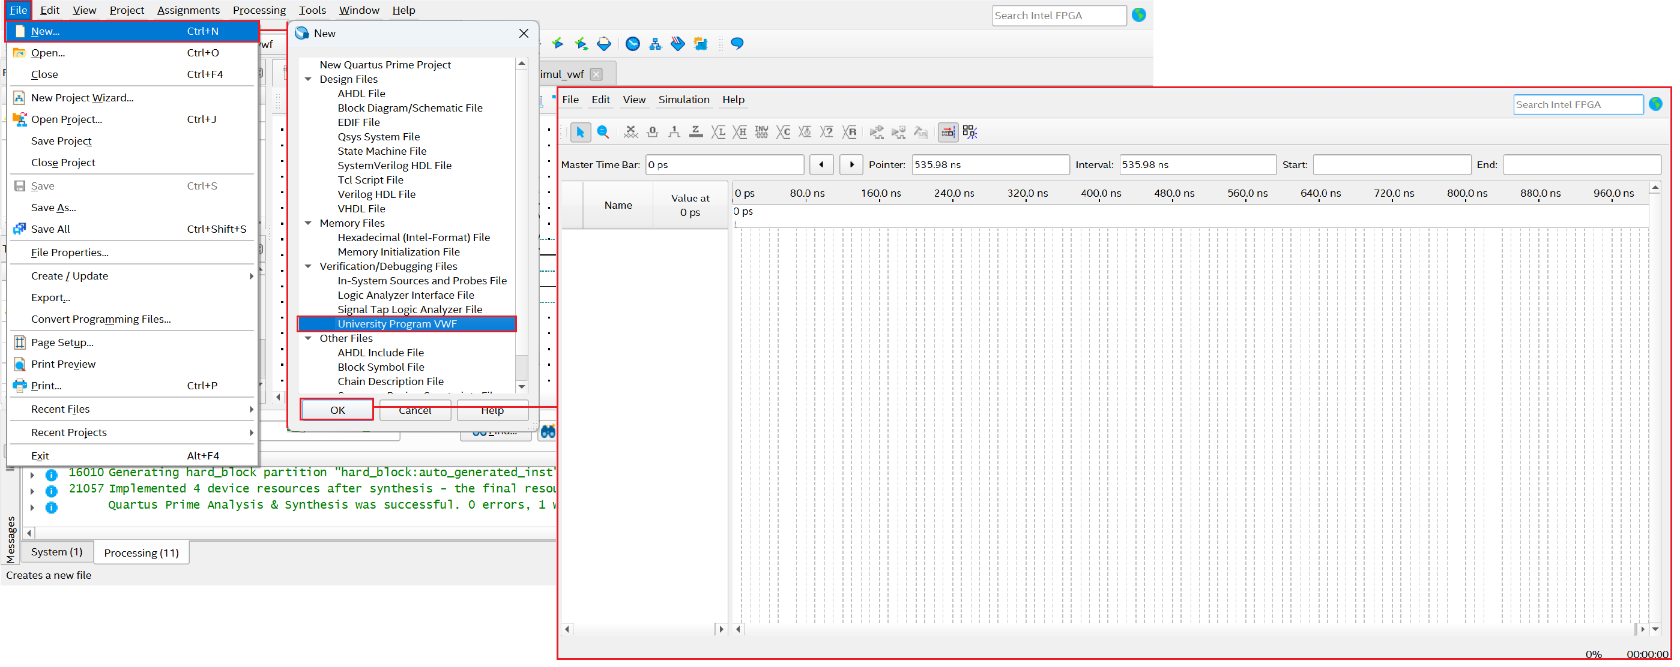Image resolution: width=1680 pixels, height=667 pixels.
Task: Collapse the Memory Files tree group
Action: point(309,223)
